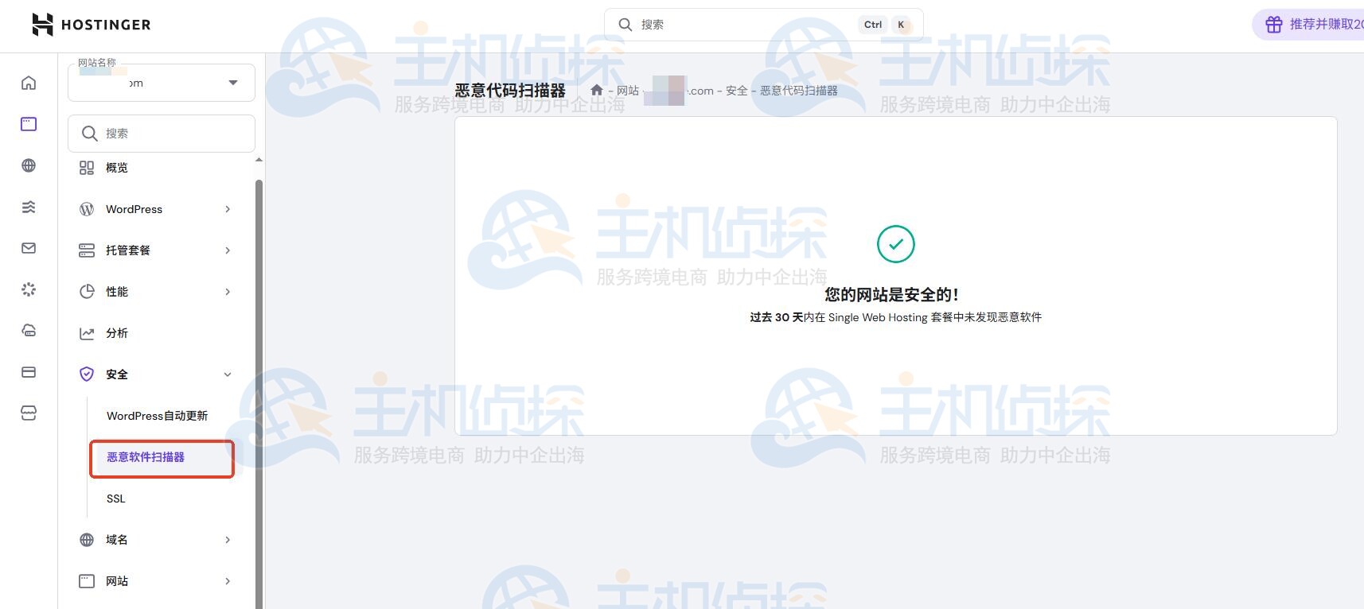Click 恶意代码扫描器 breadcrumb text
The image size is (1364, 609).
[799, 91]
